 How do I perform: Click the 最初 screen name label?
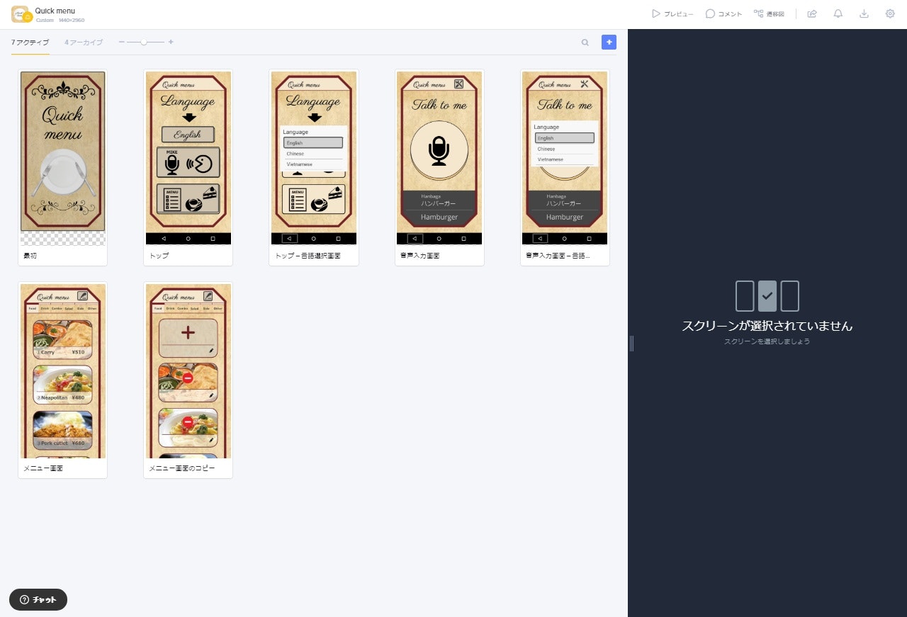click(x=30, y=256)
